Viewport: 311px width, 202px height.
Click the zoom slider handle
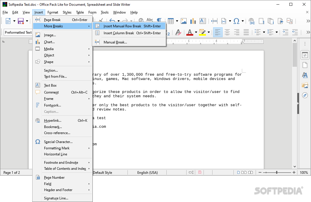click(x=277, y=172)
